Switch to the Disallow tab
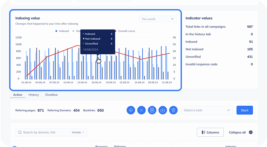 [51, 95]
